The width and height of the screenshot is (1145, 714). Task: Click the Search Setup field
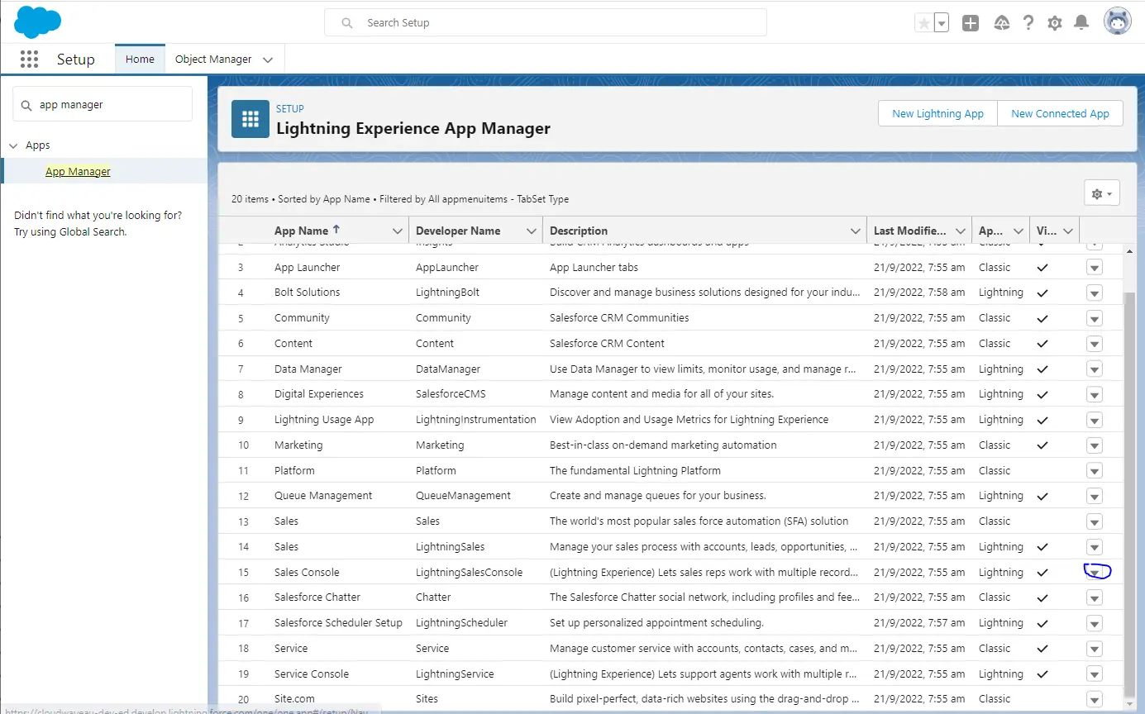coord(546,22)
